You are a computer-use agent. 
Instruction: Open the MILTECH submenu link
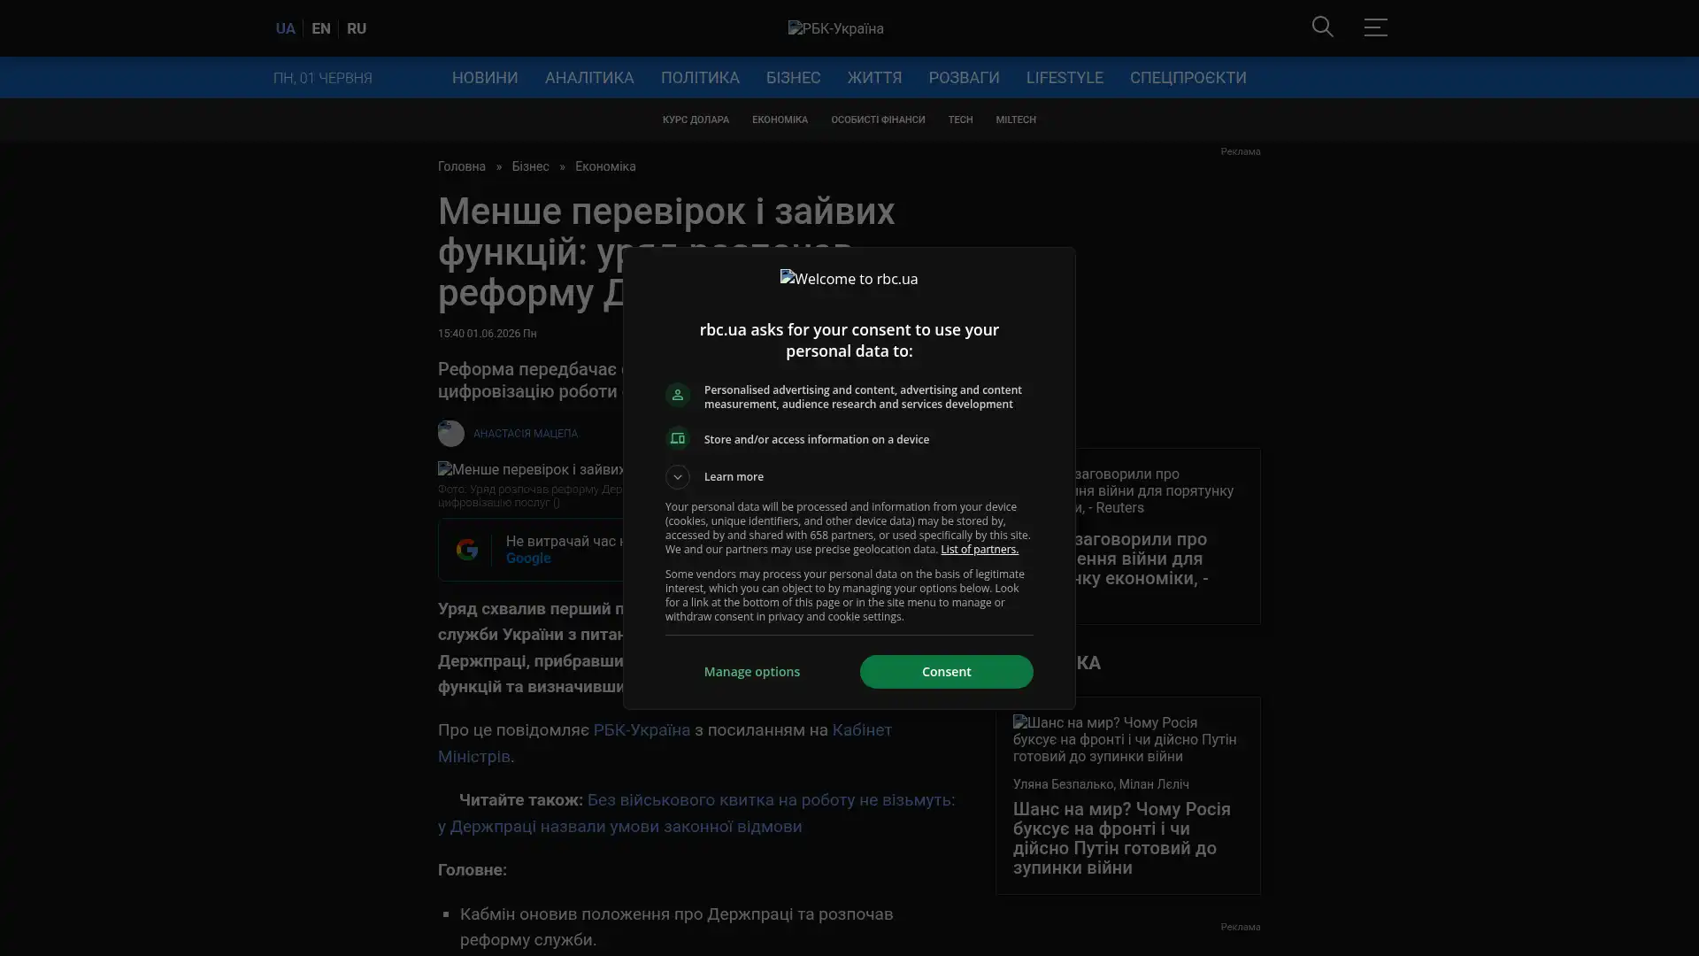(1015, 119)
